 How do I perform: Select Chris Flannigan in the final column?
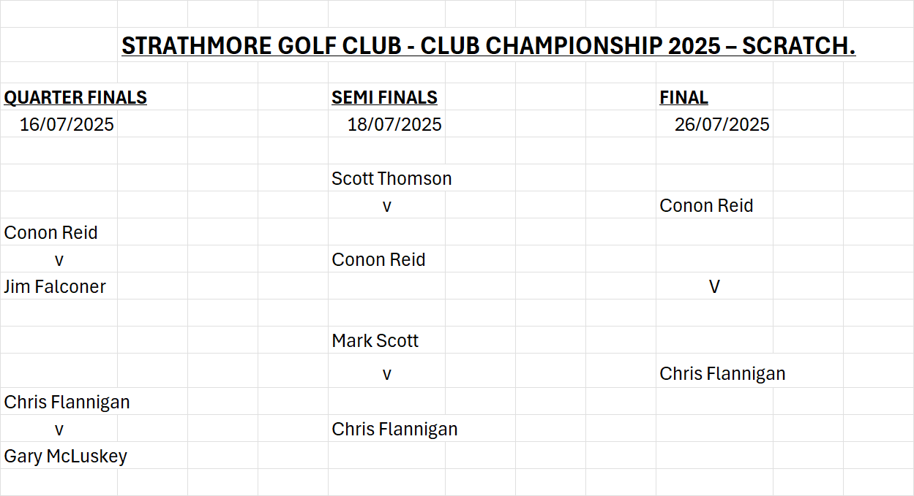pyautogui.click(x=722, y=373)
